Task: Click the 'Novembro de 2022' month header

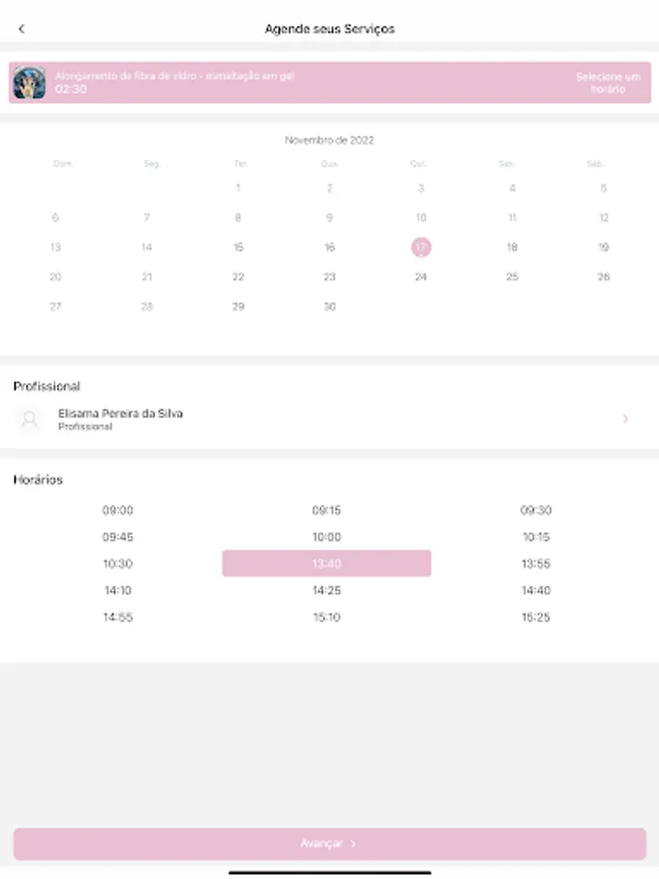Action: pyautogui.click(x=329, y=141)
